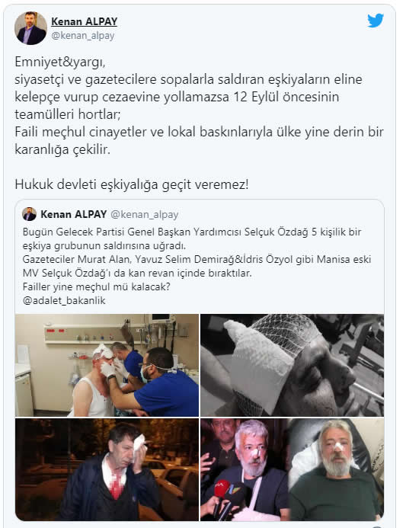Click the red press microphone in the photo

tap(222, 490)
